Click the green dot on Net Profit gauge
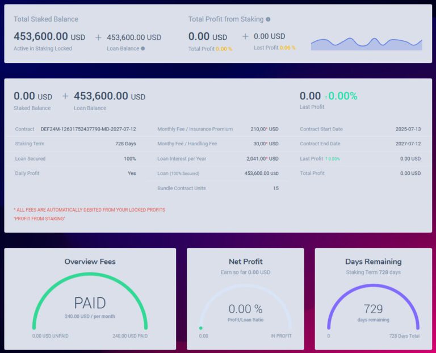 pos(200,328)
